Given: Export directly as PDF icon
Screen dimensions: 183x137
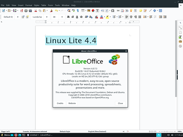Looking at the screenshot, I should [x=22, y=11].
